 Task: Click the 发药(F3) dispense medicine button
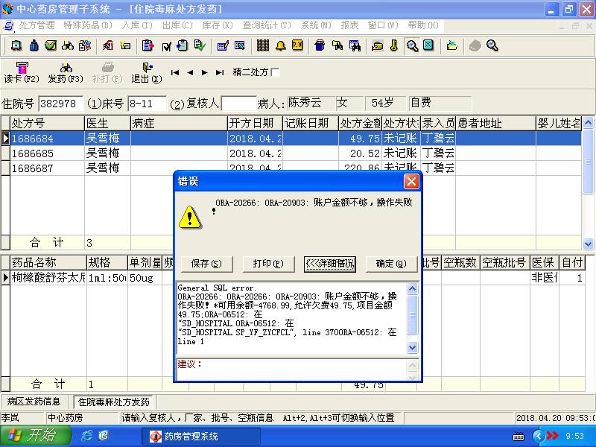[x=66, y=72]
